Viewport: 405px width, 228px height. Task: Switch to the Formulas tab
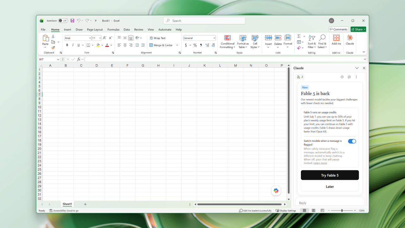[x=113, y=29]
